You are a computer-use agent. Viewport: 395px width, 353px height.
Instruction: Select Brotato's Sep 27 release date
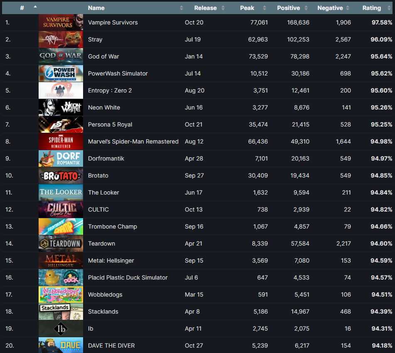coord(194,175)
